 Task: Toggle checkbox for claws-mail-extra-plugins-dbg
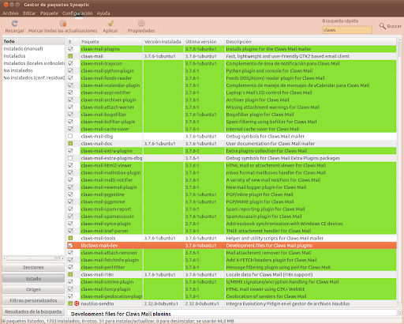(70, 158)
